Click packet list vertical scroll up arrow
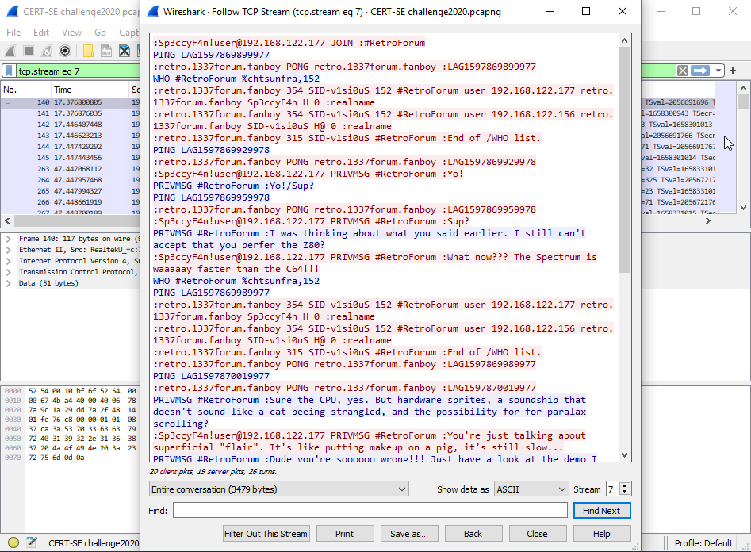 [x=743, y=88]
